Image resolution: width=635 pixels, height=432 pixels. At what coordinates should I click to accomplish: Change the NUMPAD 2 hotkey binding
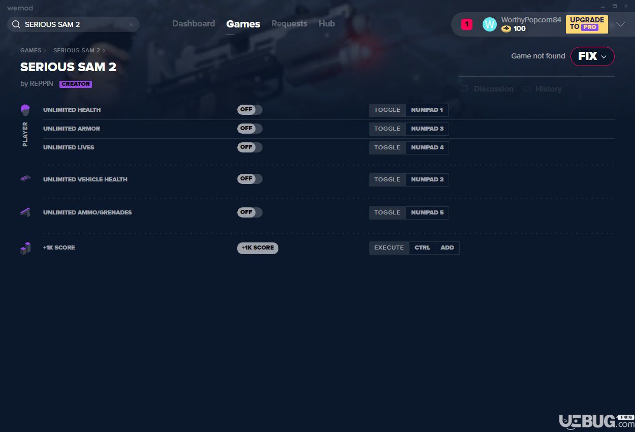pos(427,179)
